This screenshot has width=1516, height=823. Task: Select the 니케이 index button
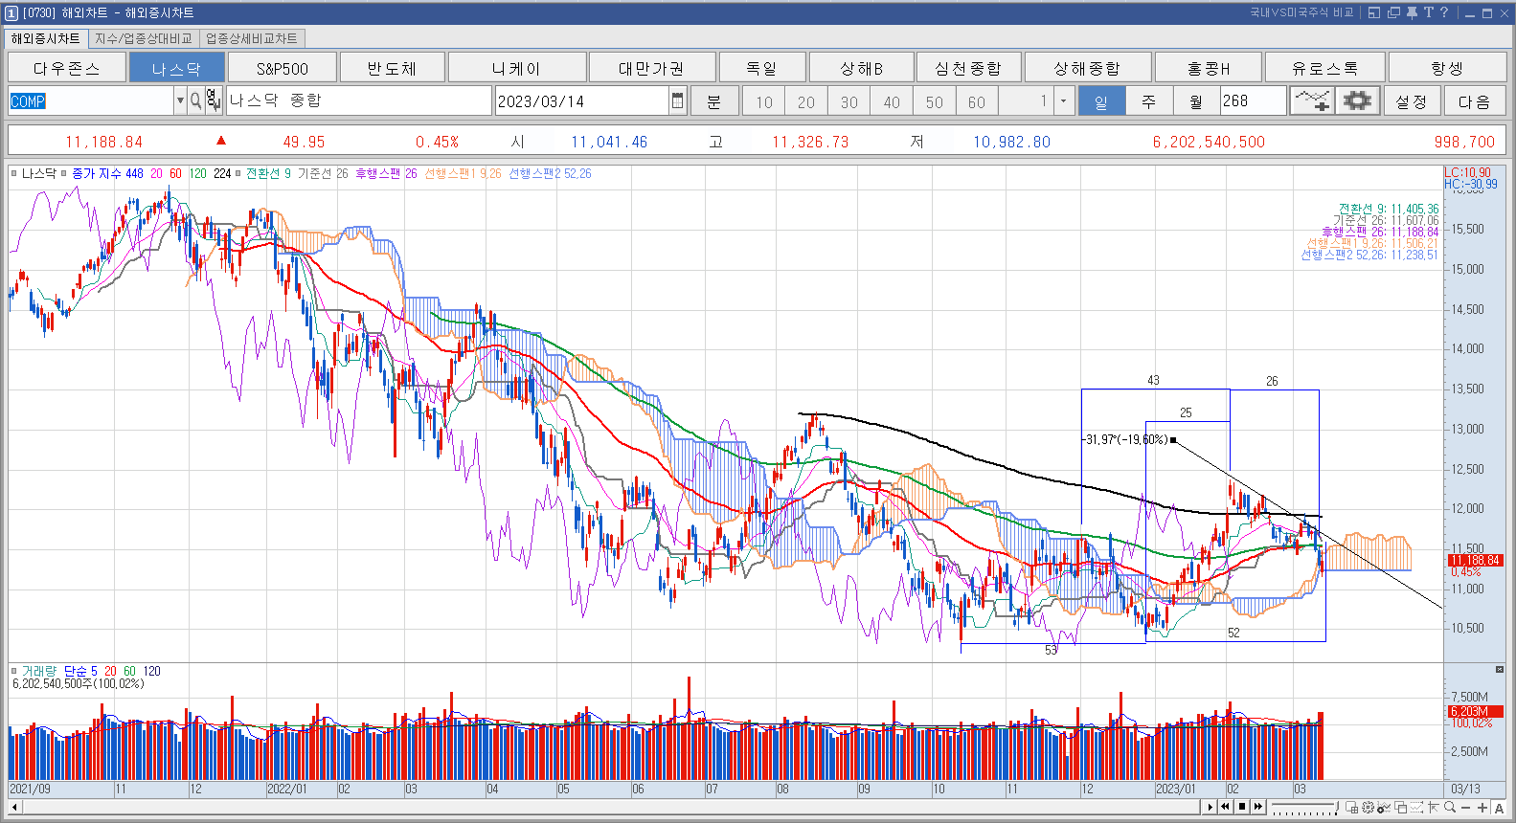(x=516, y=68)
